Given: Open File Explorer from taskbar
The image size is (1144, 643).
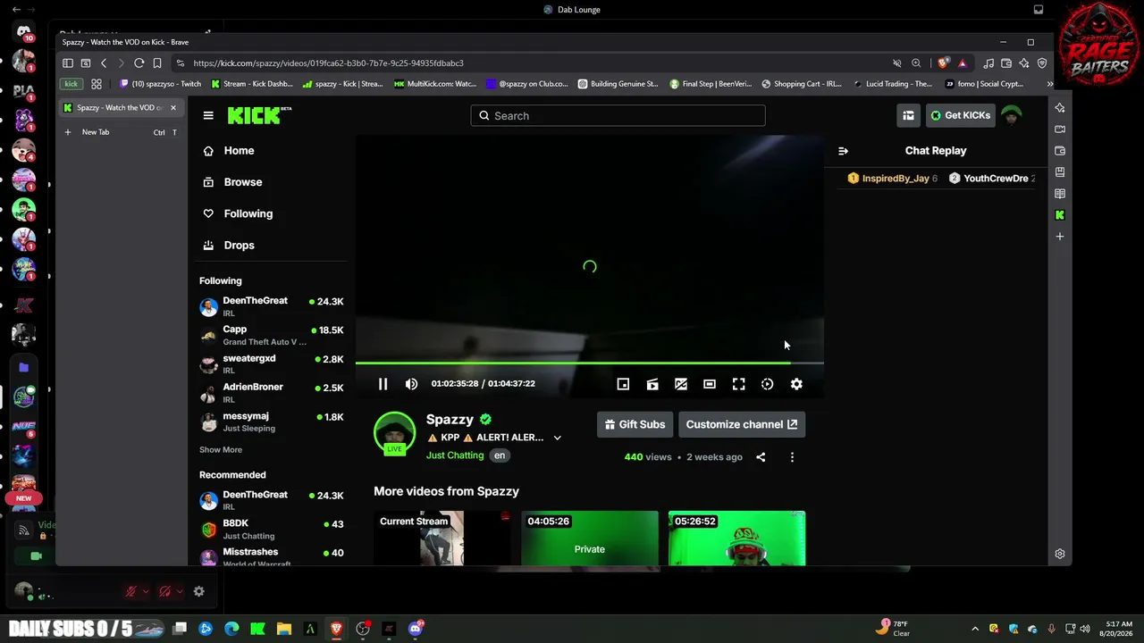Looking at the screenshot, I should (284, 629).
